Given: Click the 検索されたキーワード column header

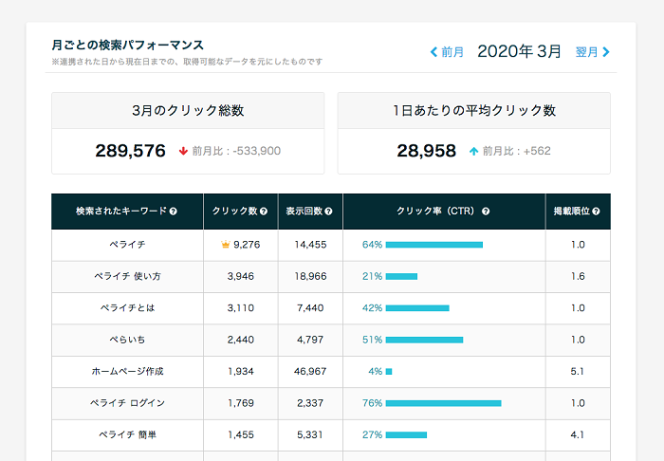Looking at the screenshot, I should point(127,212).
